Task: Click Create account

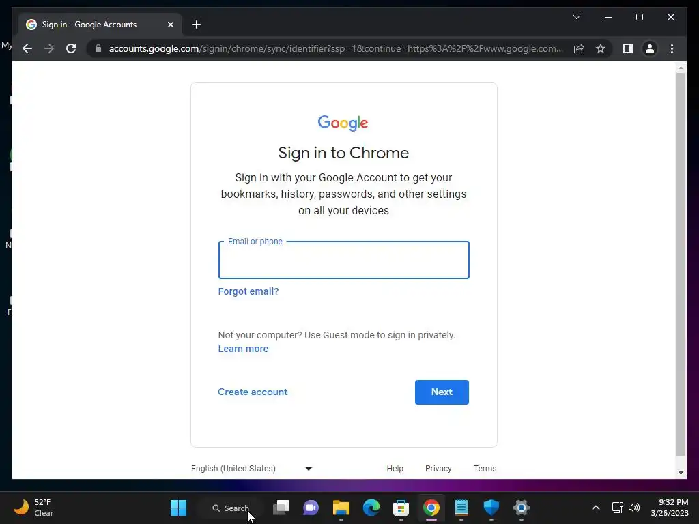Action: click(253, 392)
